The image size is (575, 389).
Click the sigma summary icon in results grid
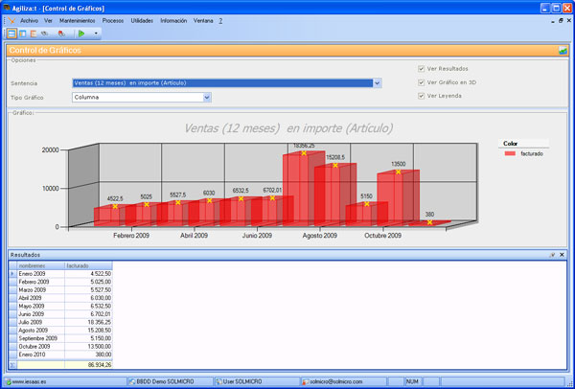[x=12, y=365]
